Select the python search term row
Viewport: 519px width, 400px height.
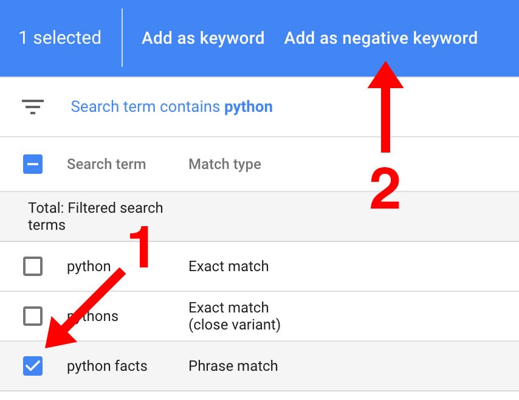coord(89,266)
